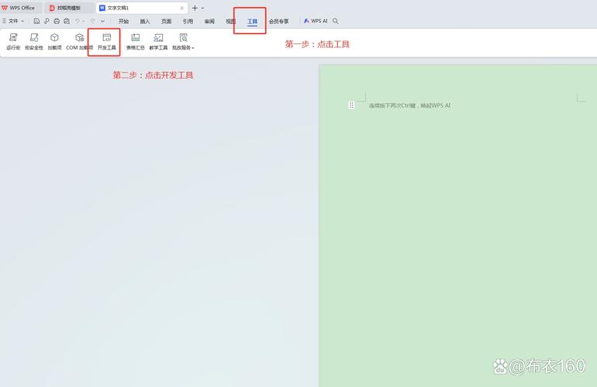Click the print preview icon

click(67, 22)
